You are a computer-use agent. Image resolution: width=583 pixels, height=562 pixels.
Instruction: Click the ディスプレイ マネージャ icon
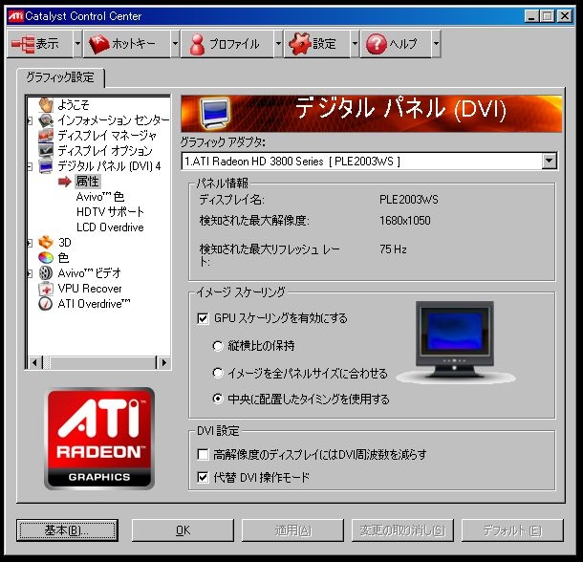click(46, 136)
